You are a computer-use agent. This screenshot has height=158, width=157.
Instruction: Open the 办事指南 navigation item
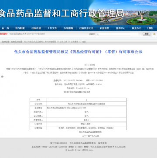coord(68,28)
